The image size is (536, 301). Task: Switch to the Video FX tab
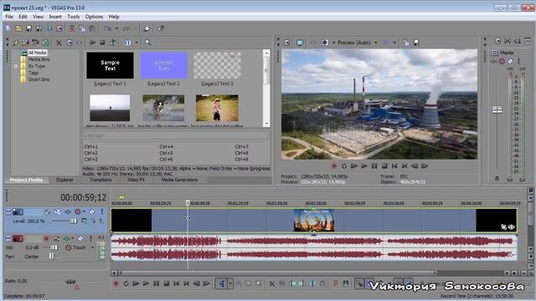click(x=136, y=180)
